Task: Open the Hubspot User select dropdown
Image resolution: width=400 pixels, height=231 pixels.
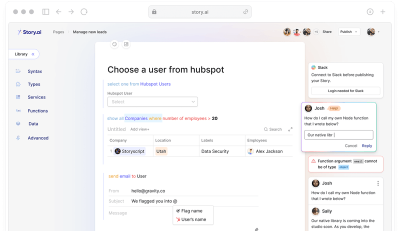Action: pyautogui.click(x=152, y=101)
